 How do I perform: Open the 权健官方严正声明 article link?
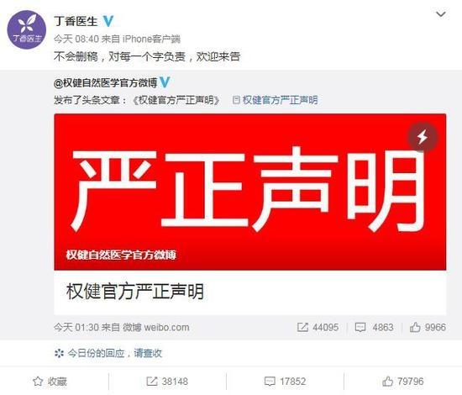[276, 100]
